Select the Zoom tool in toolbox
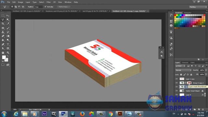Viewport: 208px width, 117px height. click(8, 53)
